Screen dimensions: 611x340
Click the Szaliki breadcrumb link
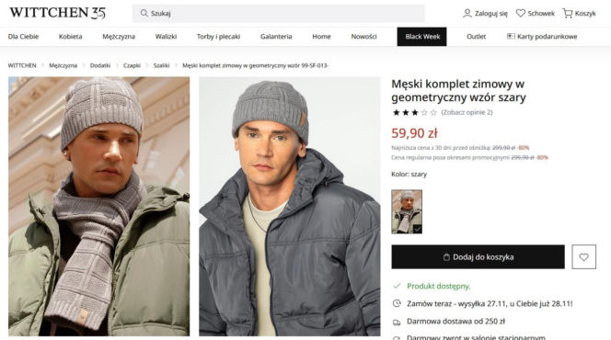[x=161, y=65]
